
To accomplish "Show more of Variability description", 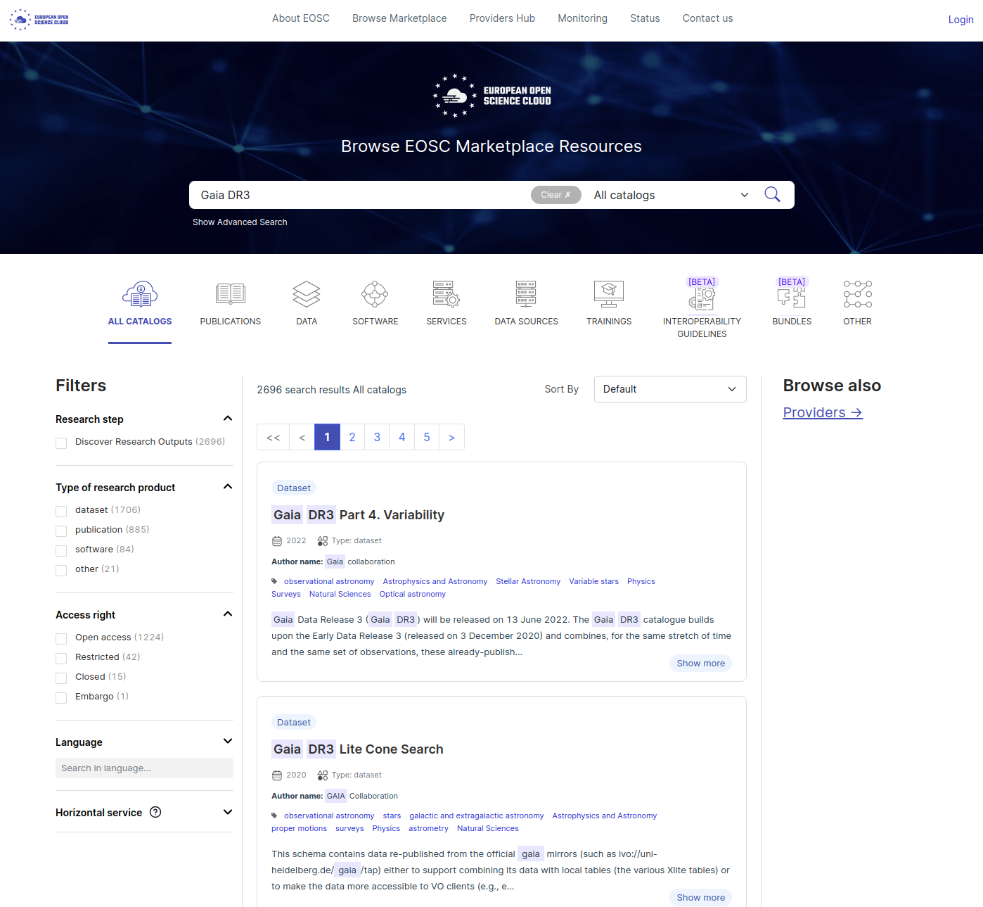I will coord(700,664).
